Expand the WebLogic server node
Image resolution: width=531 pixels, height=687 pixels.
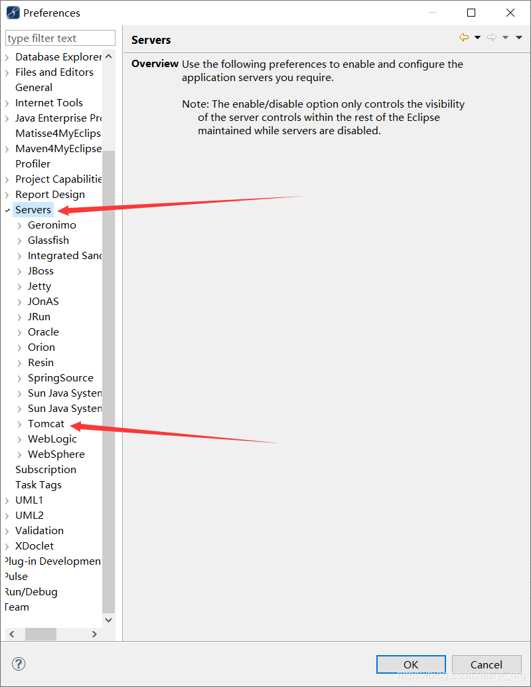coord(20,439)
